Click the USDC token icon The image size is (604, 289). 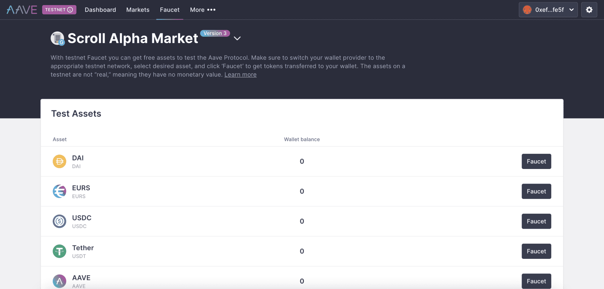[x=59, y=221]
